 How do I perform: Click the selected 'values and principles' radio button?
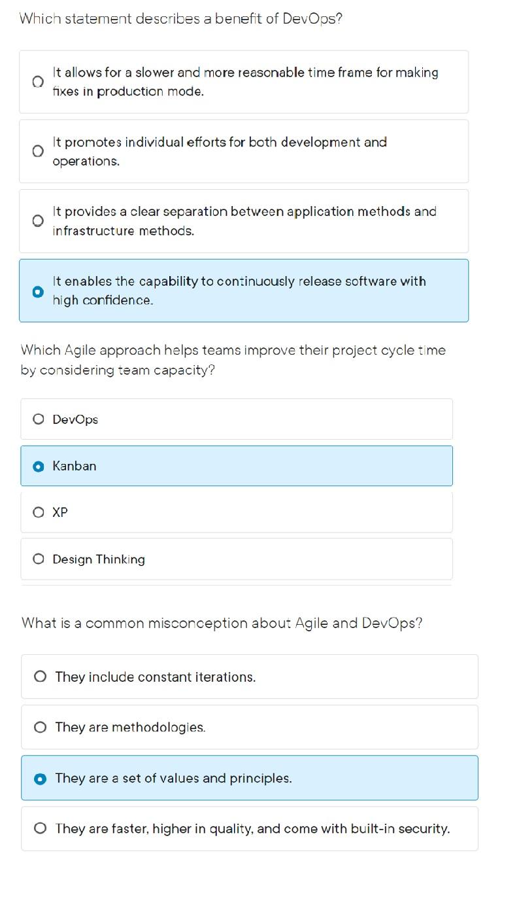pyautogui.click(x=40, y=778)
